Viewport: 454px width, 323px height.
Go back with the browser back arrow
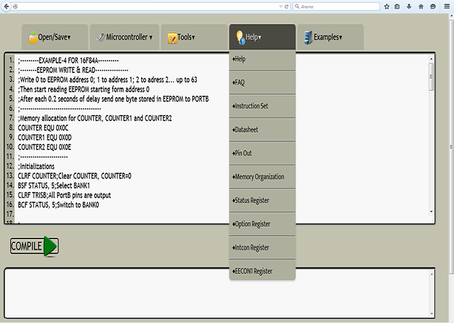pos(7,7)
